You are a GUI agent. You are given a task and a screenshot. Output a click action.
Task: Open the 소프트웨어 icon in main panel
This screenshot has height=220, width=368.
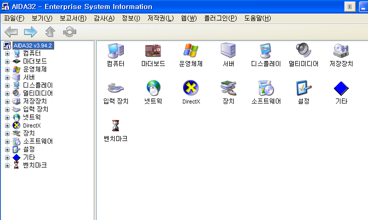(x=266, y=88)
